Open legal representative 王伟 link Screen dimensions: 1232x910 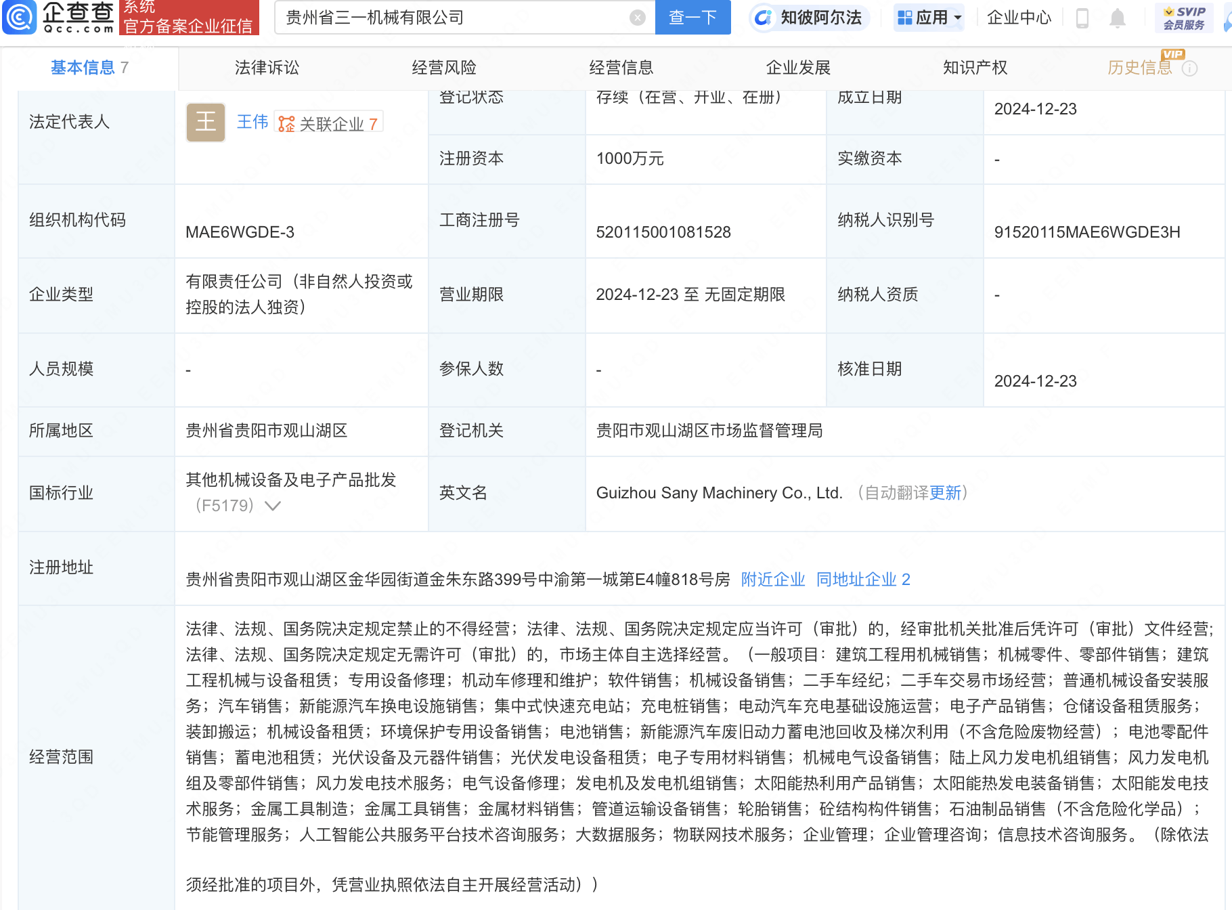[252, 122]
